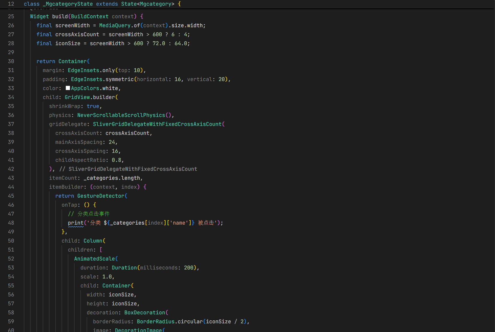Click 'BorderRadius' on line 59

156,322
